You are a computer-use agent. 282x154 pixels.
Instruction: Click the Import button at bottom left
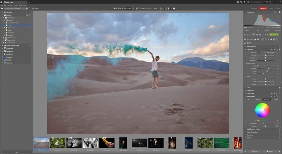pos(17,152)
